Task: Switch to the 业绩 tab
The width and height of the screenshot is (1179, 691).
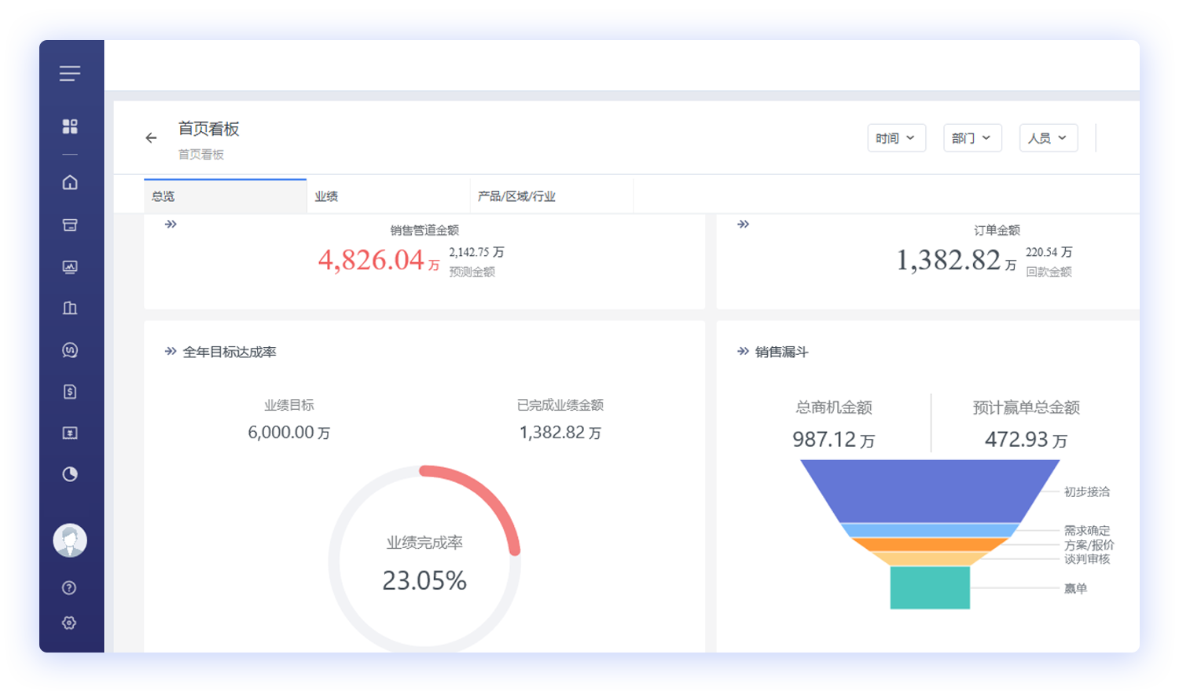Action: point(388,196)
